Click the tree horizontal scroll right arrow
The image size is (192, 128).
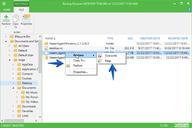pos(36,121)
